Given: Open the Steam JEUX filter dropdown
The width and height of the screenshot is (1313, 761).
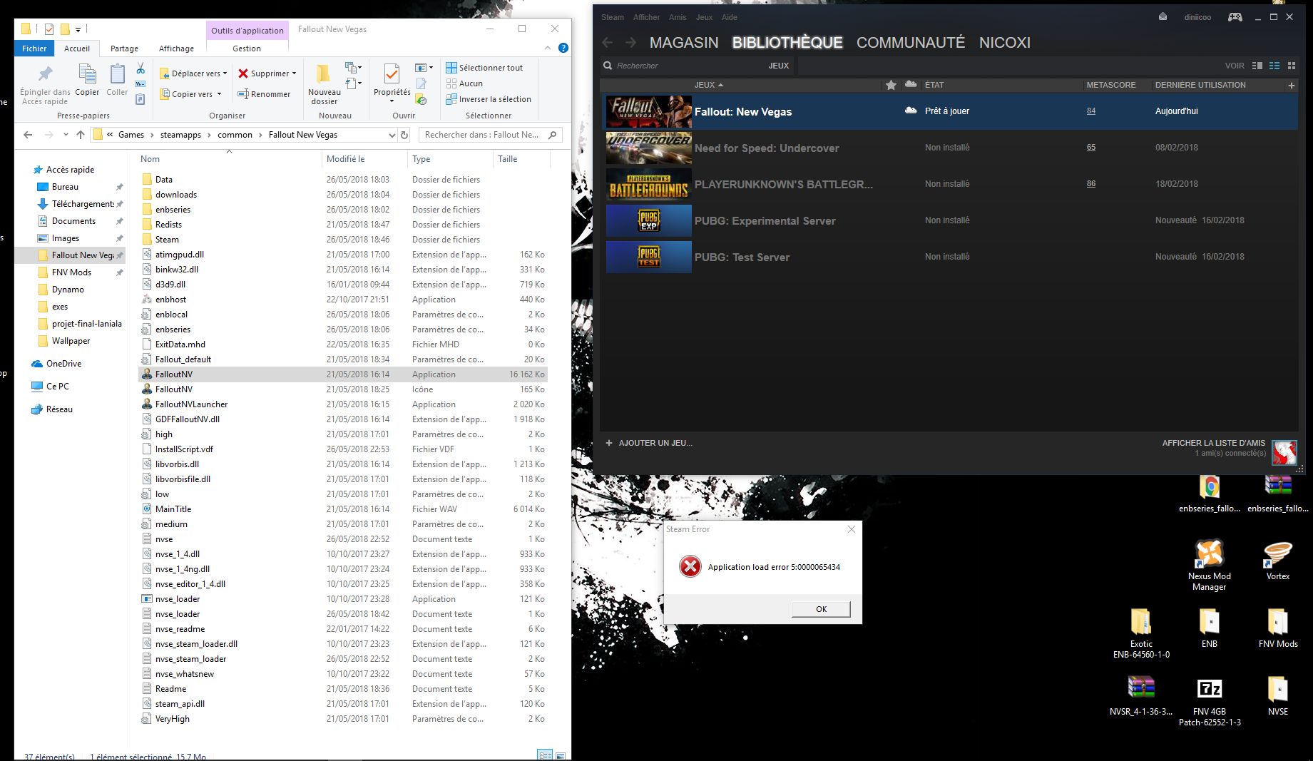Looking at the screenshot, I should click(x=779, y=66).
